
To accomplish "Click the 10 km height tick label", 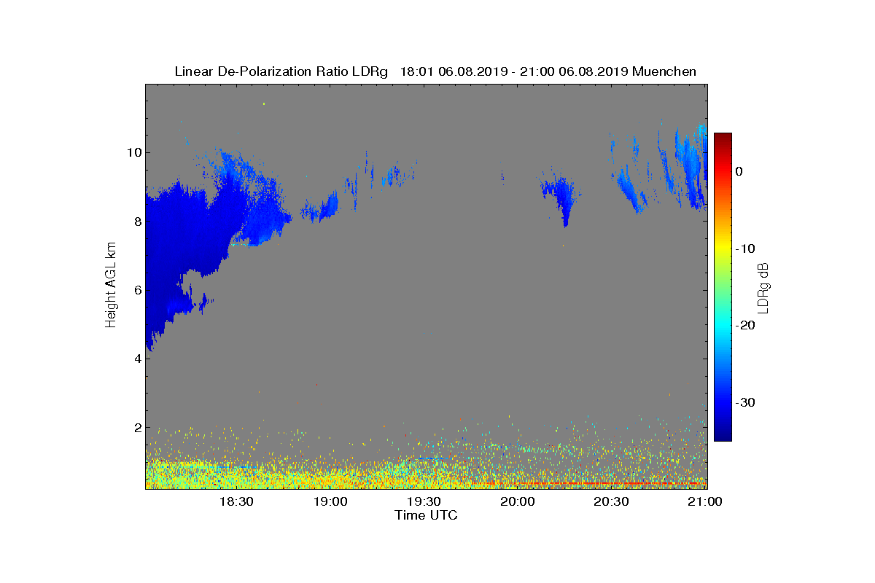I will (x=133, y=152).
